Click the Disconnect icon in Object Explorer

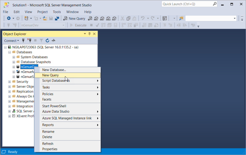pyautogui.click(x=29, y=40)
